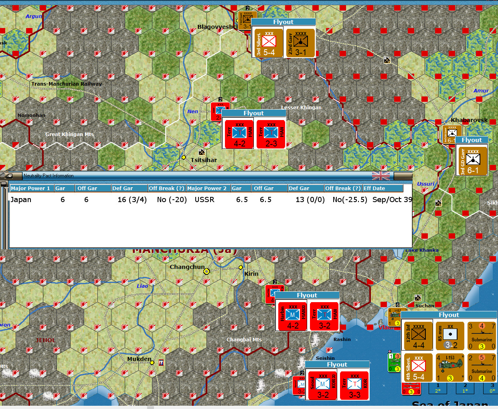
Task: Choose the Harbin MAN 4-2 militia unit
Action: pos(292,316)
